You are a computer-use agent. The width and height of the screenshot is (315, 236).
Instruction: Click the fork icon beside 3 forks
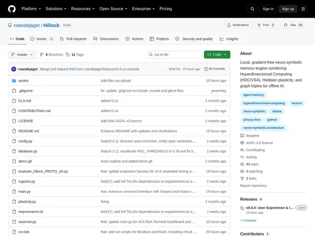pyautogui.click(x=242, y=178)
